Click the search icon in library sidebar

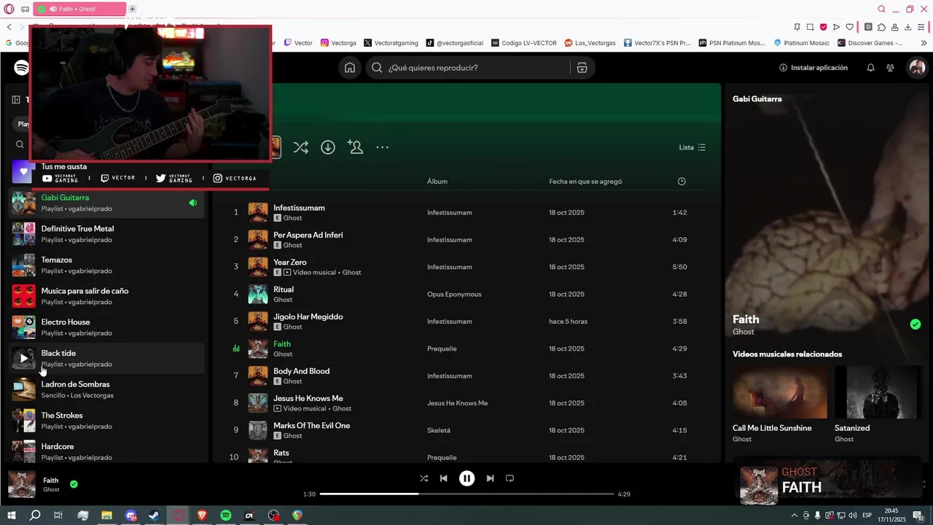click(20, 144)
